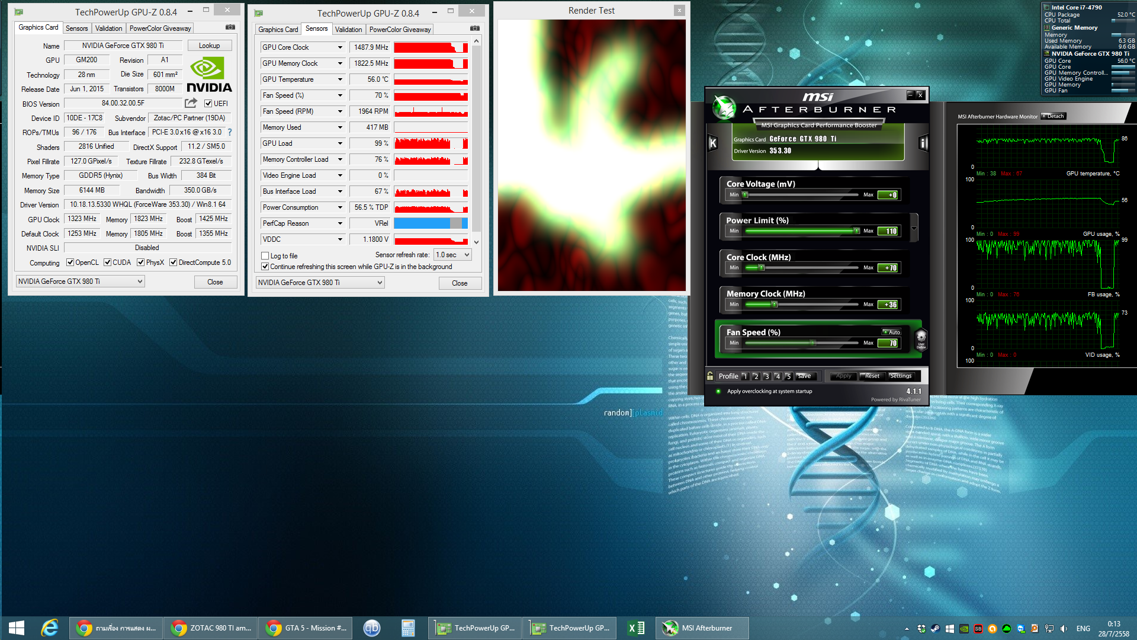Toggle the Fan Speed Auto button
Screen dimensions: 1137x640
pyautogui.click(x=891, y=332)
